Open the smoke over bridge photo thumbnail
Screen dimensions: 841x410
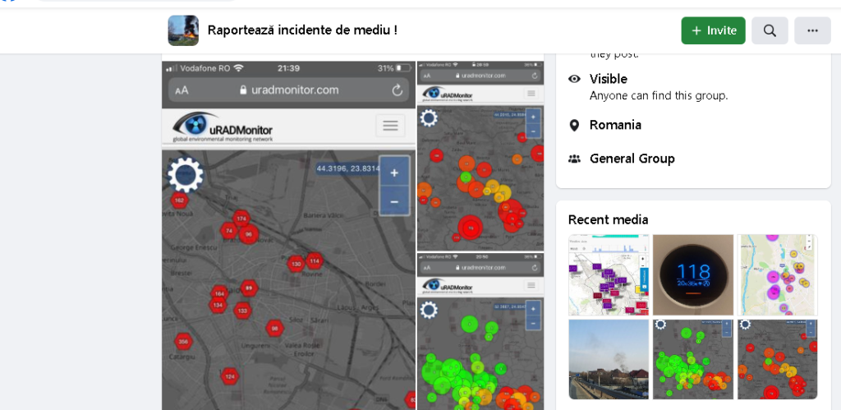(x=609, y=360)
